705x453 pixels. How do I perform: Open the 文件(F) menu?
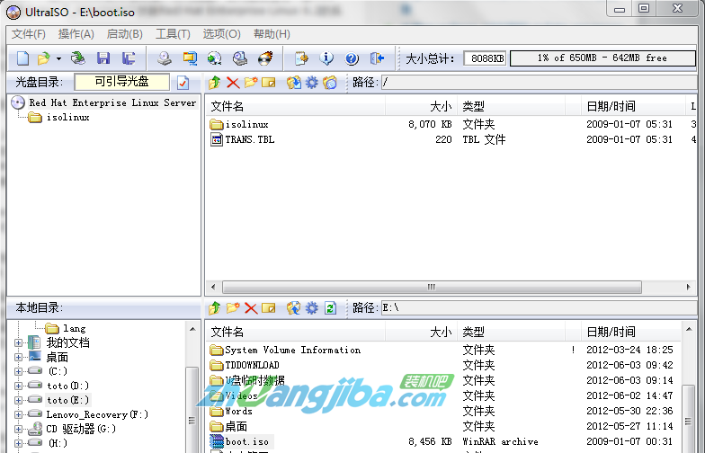click(28, 34)
